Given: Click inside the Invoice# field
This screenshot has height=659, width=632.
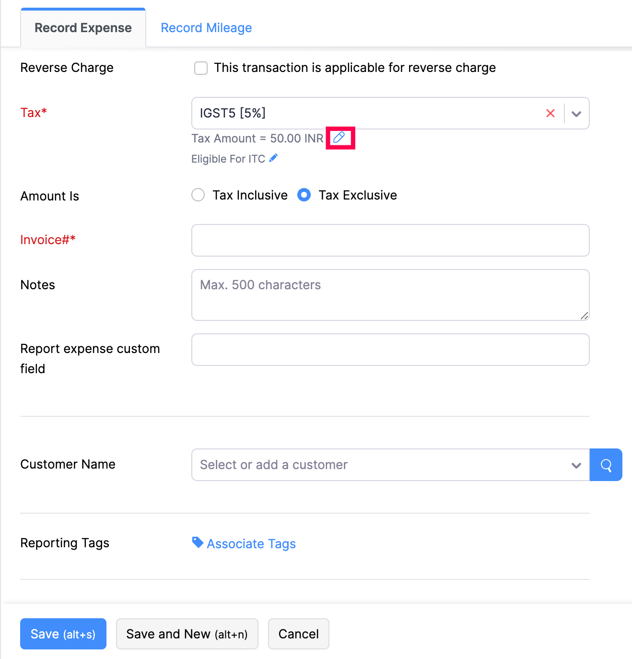Looking at the screenshot, I should tap(389, 240).
